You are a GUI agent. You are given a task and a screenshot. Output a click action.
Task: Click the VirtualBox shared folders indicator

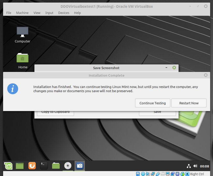pyautogui.click(x=163, y=174)
